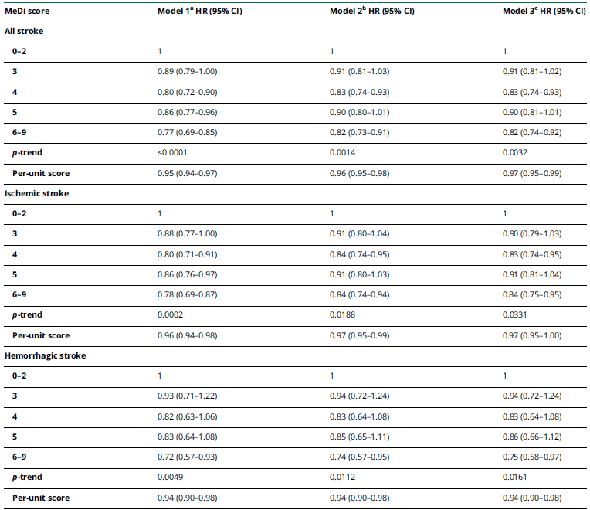Select the cell showing 0.95 (0.94–0.97)

point(189,173)
